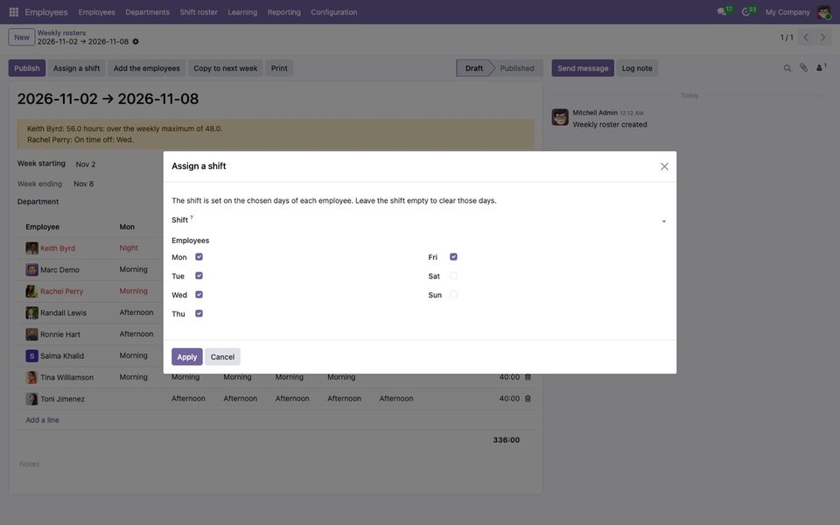Open the Employees menu
The image size is (840, 525).
[96, 11]
